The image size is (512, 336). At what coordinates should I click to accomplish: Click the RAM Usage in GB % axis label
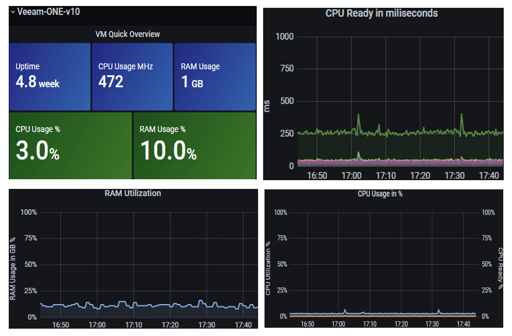click(x=12, y=268)
